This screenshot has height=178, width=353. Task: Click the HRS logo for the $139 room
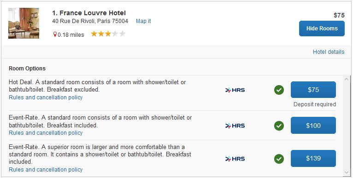pyautogui.click(x=235, y=159)
